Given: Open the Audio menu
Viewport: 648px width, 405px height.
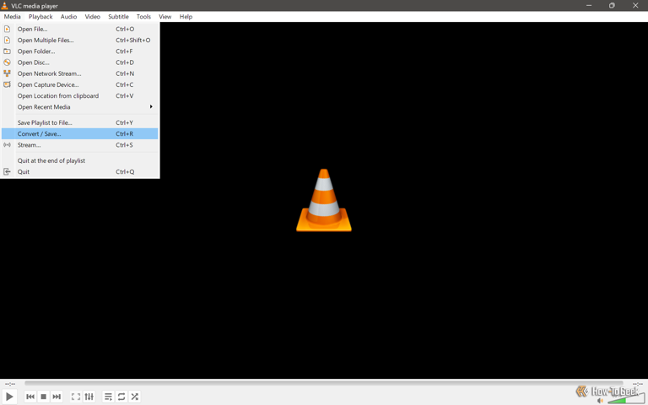Looking at the screenshot, I should [x=68, y=17].
